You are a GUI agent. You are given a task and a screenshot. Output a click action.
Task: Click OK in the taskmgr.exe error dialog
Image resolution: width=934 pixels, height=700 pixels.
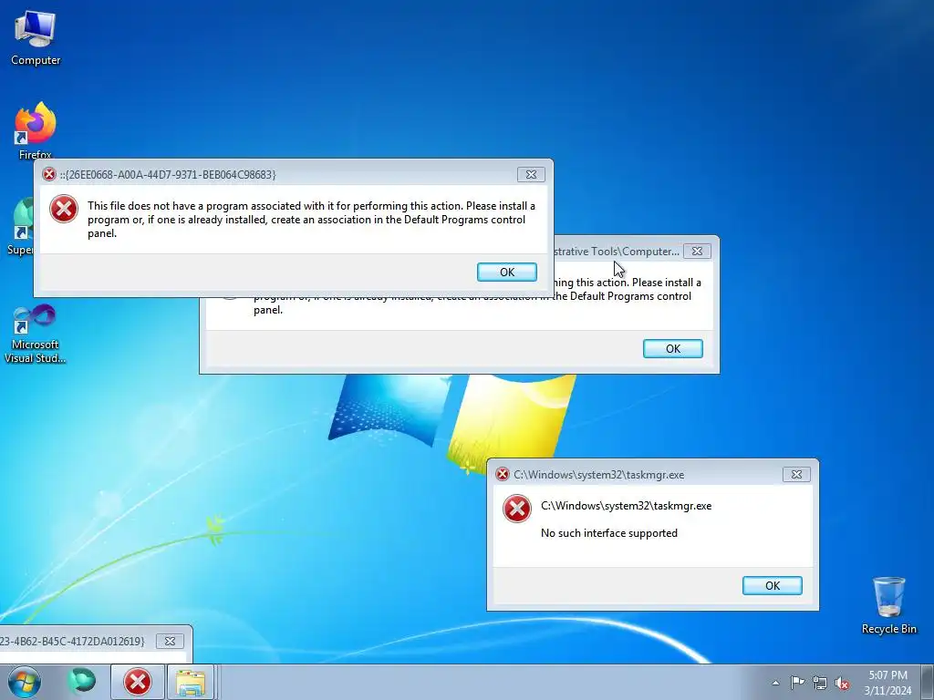pyautogui.click(x=773, y=586)
